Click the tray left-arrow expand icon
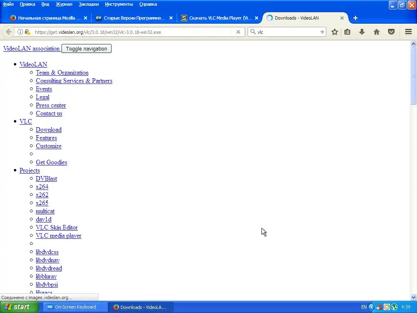 [371, 307]
